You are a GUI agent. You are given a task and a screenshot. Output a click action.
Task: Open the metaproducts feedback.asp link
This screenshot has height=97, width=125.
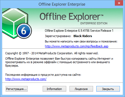click(x=76, y=46)
